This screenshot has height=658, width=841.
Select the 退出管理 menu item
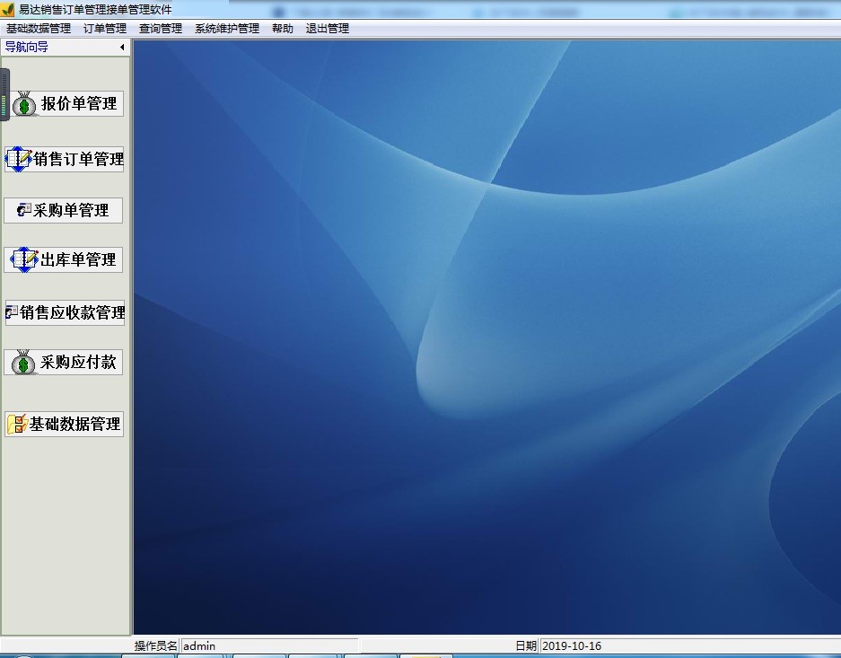(328, 29)
